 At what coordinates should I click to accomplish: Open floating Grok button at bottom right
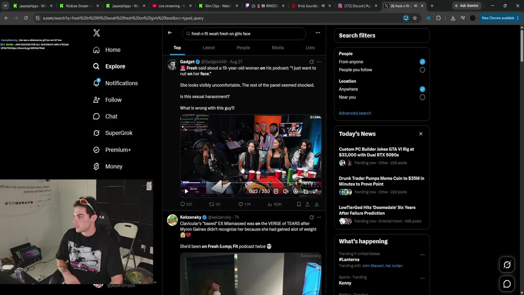point(507,265)
